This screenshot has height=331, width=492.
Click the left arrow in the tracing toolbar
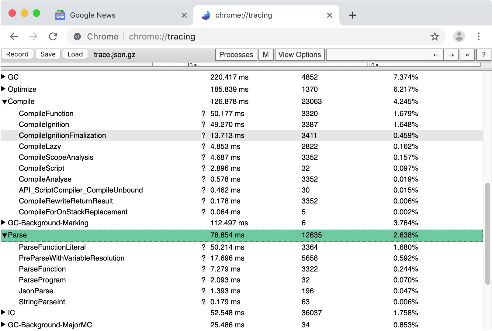pos(436,55)
